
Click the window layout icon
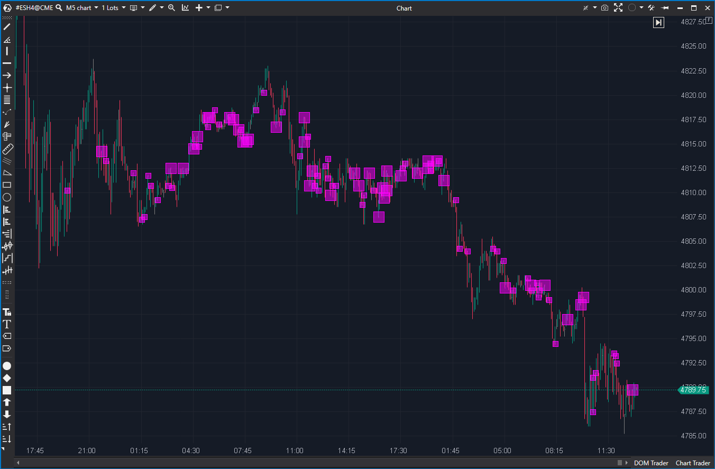(218, 8)
